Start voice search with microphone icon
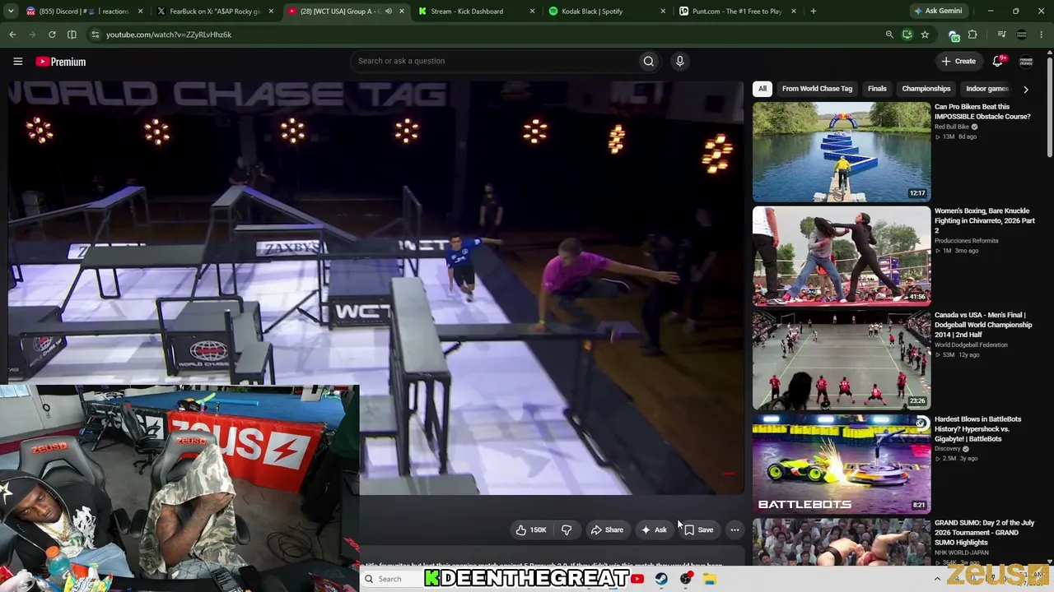The width and height of the screenshot is (1054, 592). [x=679, y=61]
